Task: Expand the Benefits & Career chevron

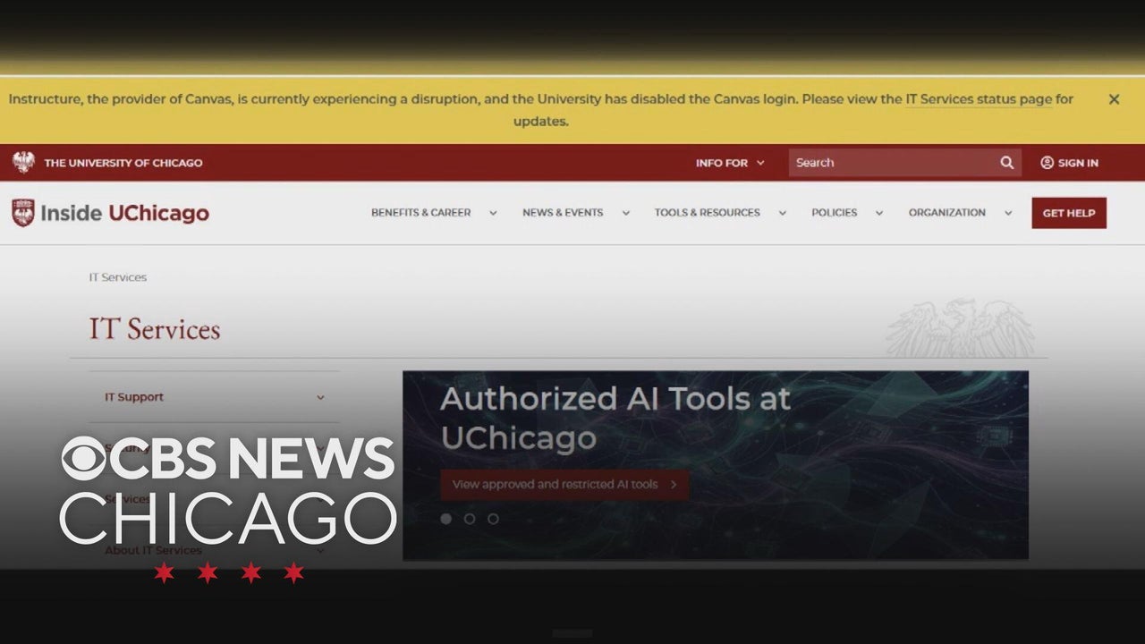Action: (493, 213)
